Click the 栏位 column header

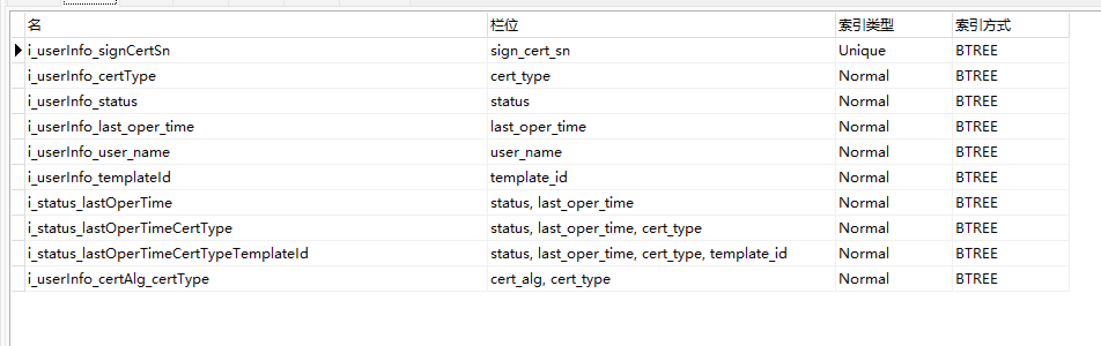coord(661,25)
